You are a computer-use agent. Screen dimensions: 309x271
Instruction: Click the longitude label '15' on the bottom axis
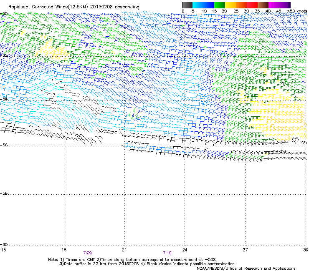click(3, 250)
